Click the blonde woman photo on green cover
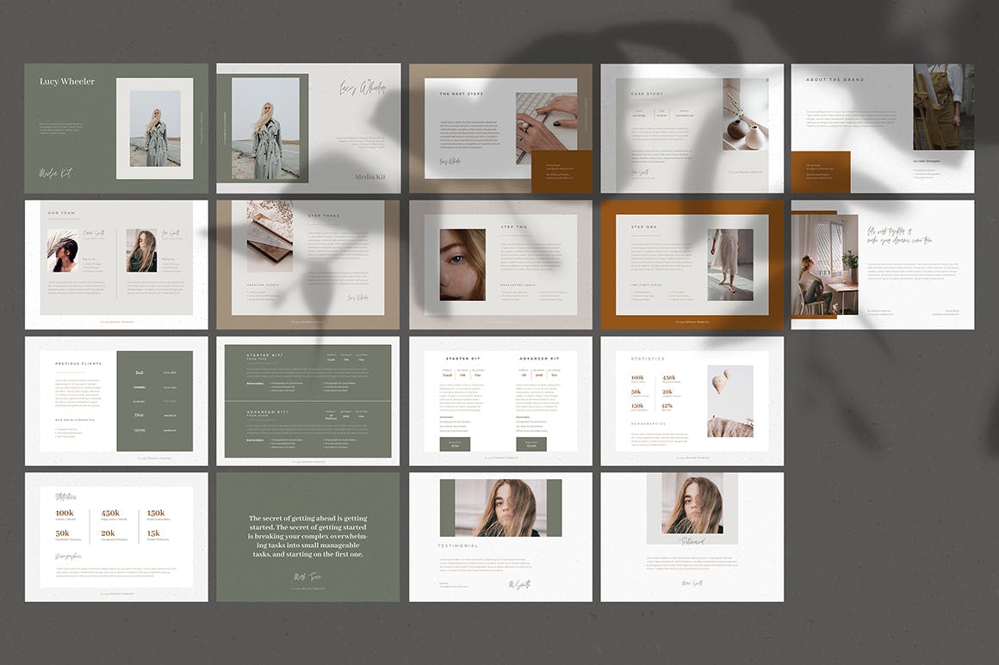 (155, 128)
